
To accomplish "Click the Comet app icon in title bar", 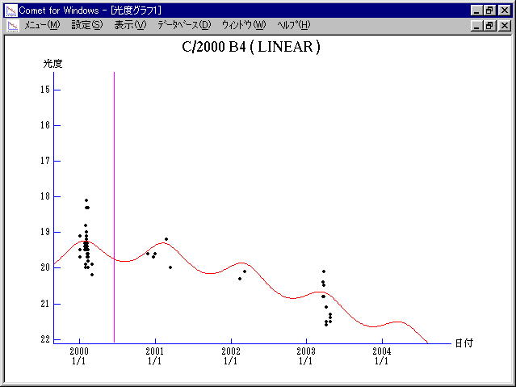I will pos(11,11).
